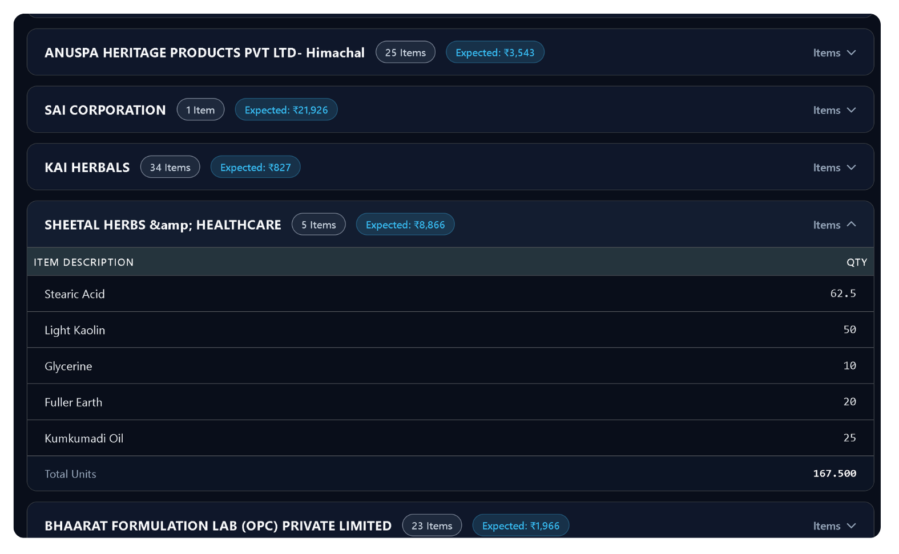
Task: Select the ANUSPA HERITAGE PRODUCTS supplier name
Action: [x=204, y=53]
